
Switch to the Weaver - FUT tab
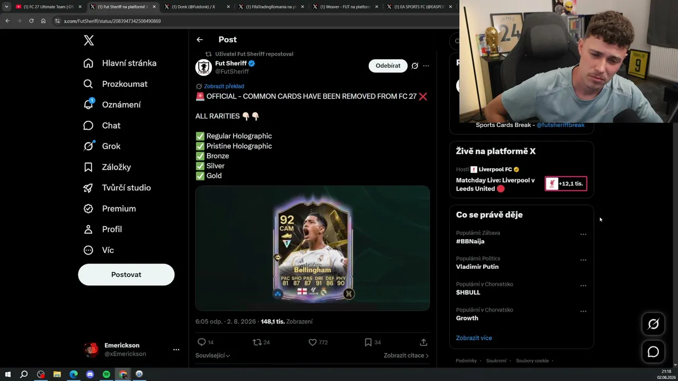click(x=345, y=7)
